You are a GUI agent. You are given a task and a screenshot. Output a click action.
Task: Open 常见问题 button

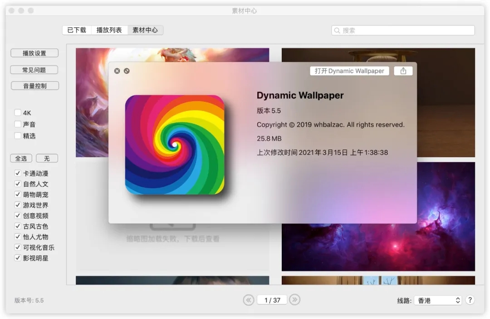[34, 70]
